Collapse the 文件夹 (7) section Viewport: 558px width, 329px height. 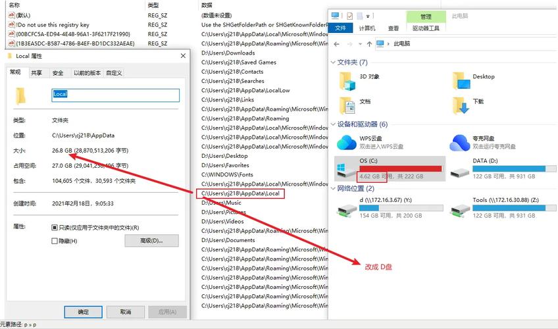333,63
